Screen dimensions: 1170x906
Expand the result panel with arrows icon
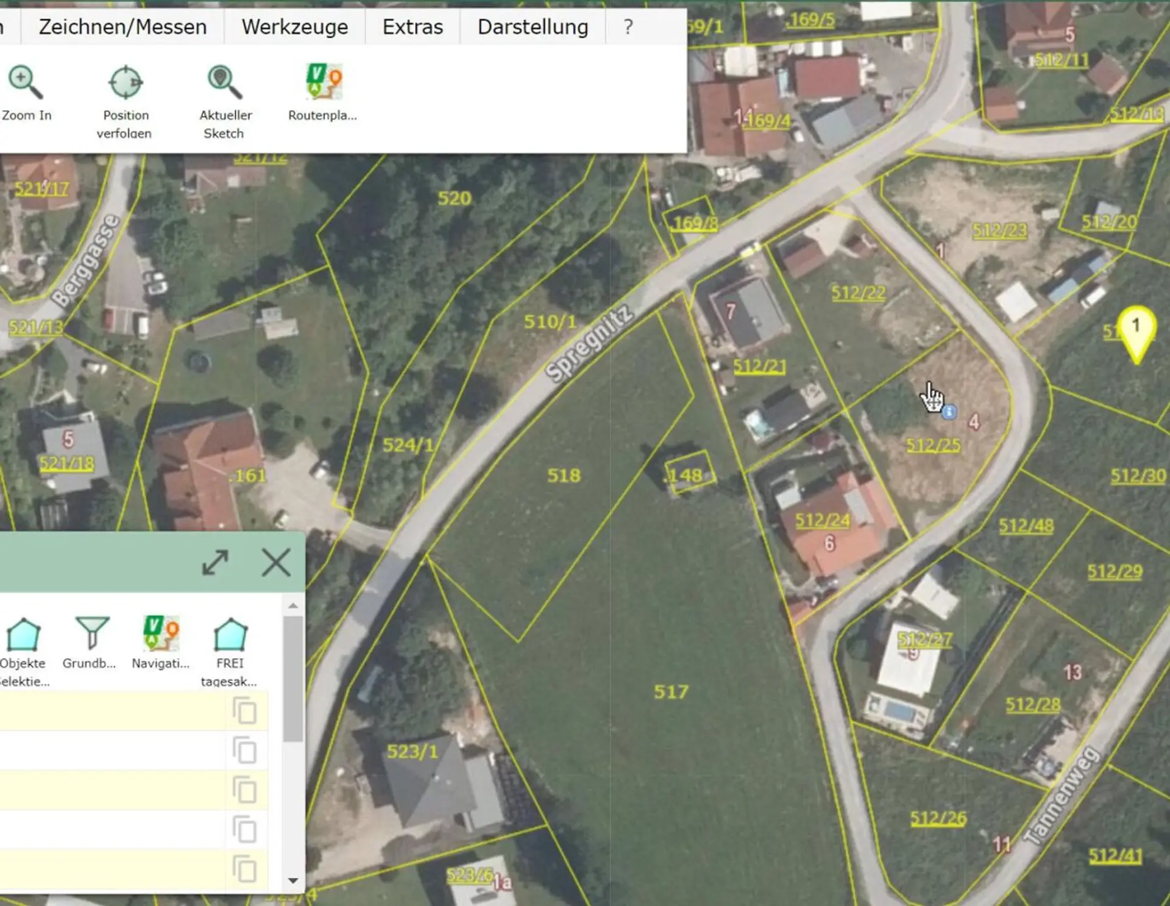tap(215, 562)
